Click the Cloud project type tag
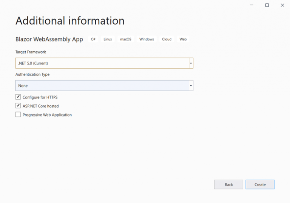290x203 pixels. click(x=167, y=39)
